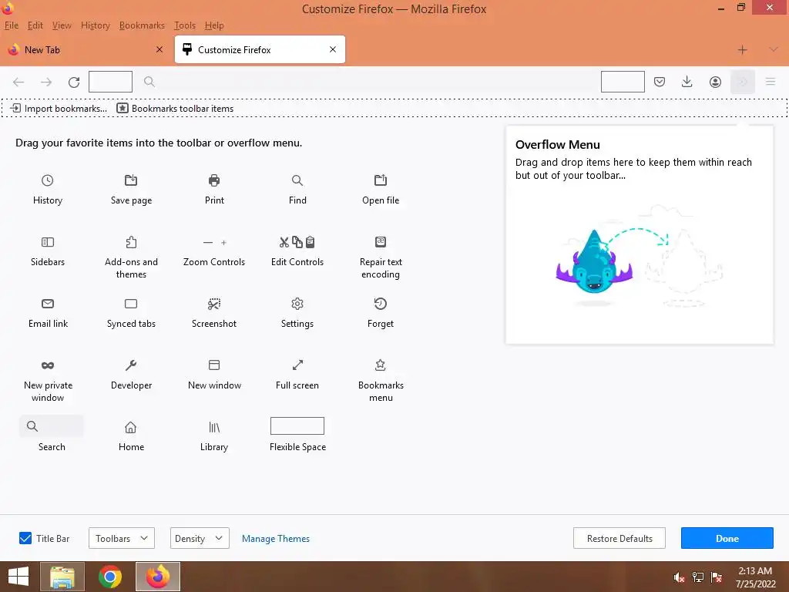
Task: Click Import bookmarks in bookmarks toolbar
Action: tap(59, 108)
